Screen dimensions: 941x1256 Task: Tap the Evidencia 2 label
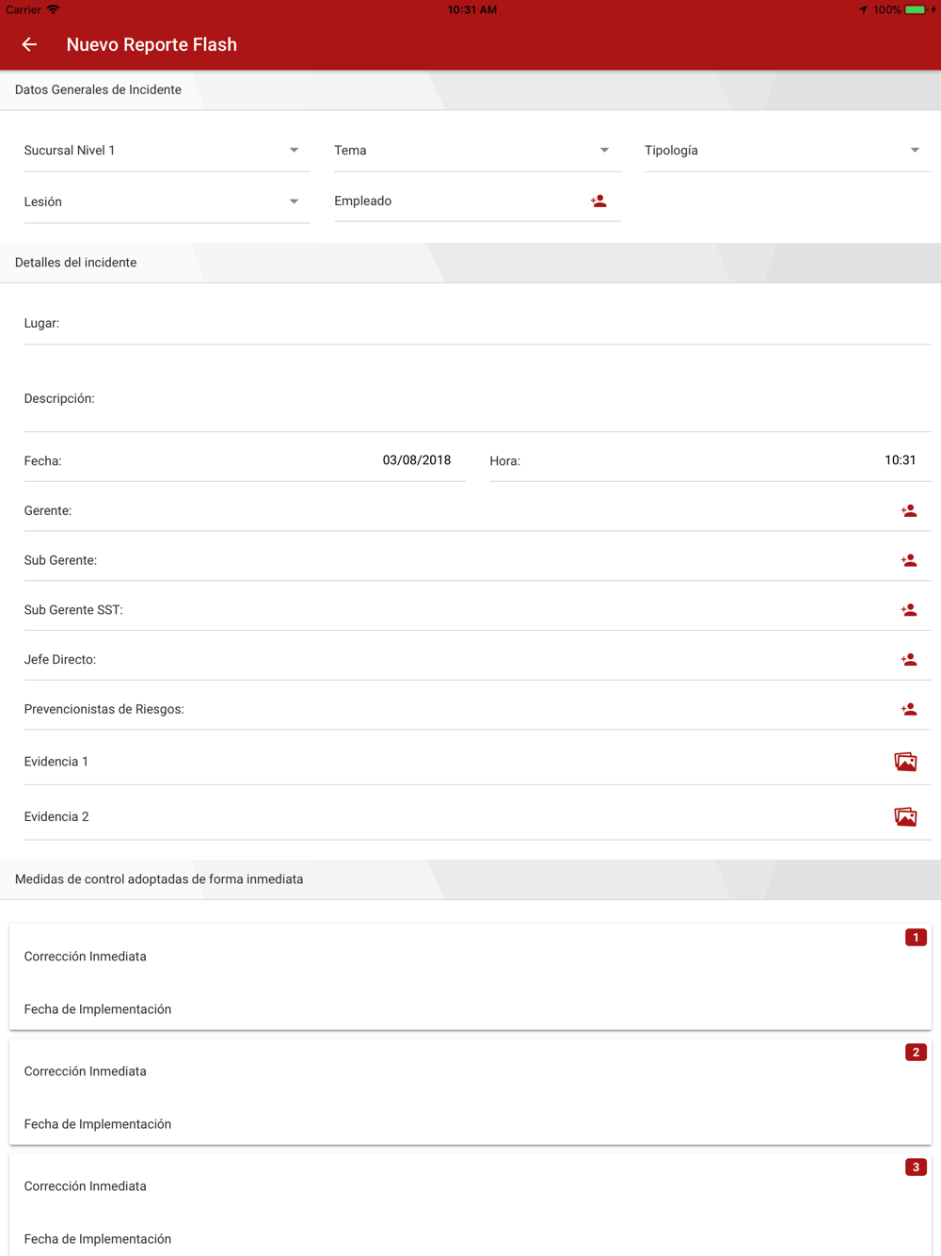(56, 817)
